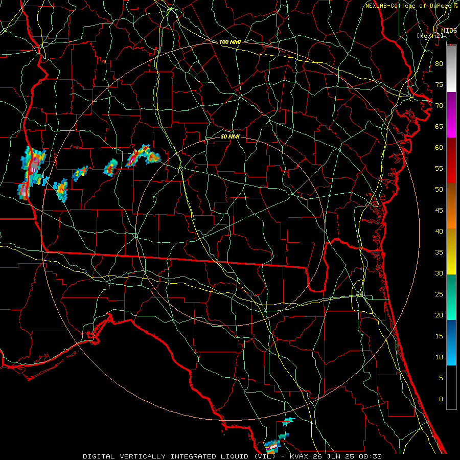Pick the purple-magenta segment of the color scale
This screenshot has width=460, height=460.
pyautogui.click(x=451, y=114)
